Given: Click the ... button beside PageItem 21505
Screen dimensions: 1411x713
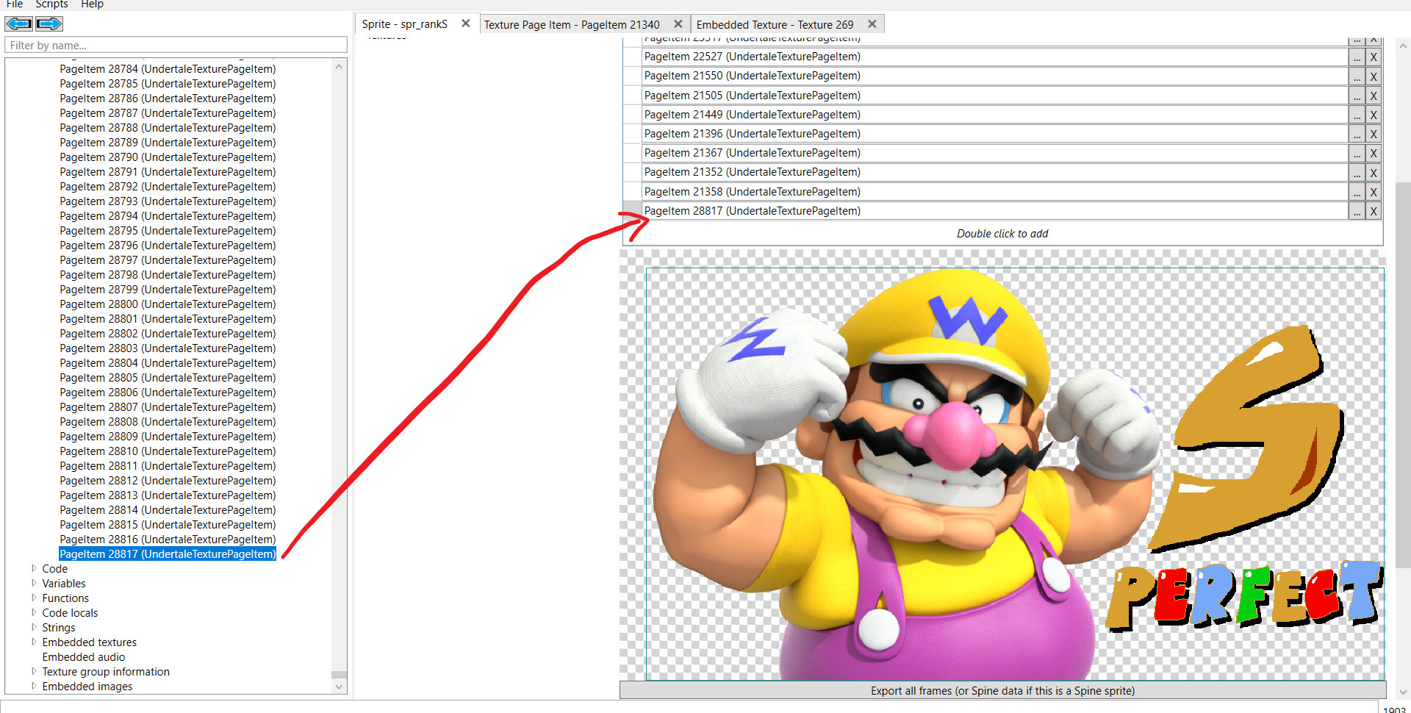Looking at the screenshot, I should 1357,96.
